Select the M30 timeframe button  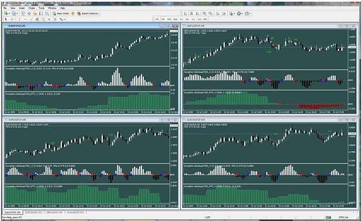[175, 19]
